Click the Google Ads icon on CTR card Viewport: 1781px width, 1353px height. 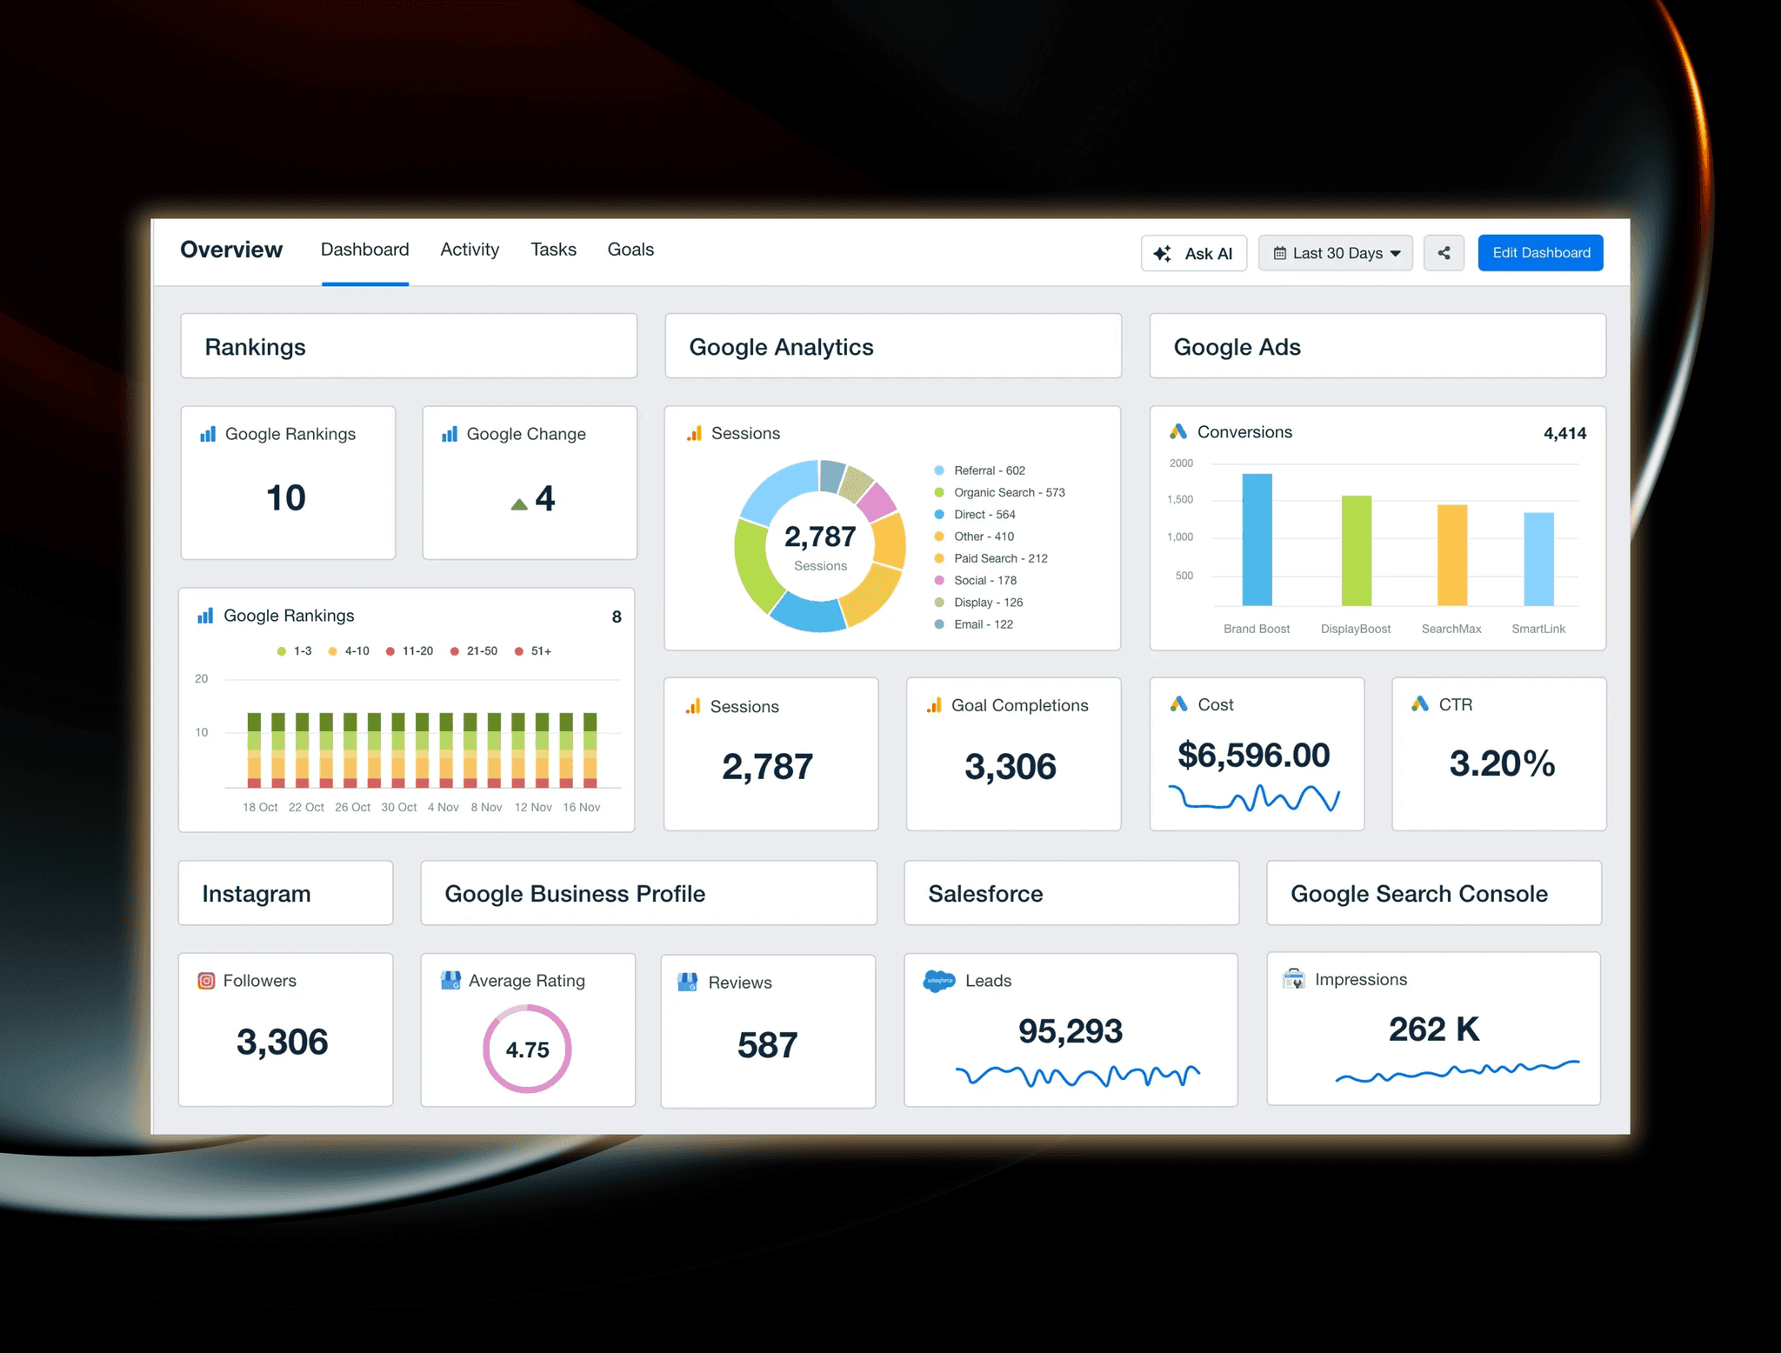point(1420,704)
